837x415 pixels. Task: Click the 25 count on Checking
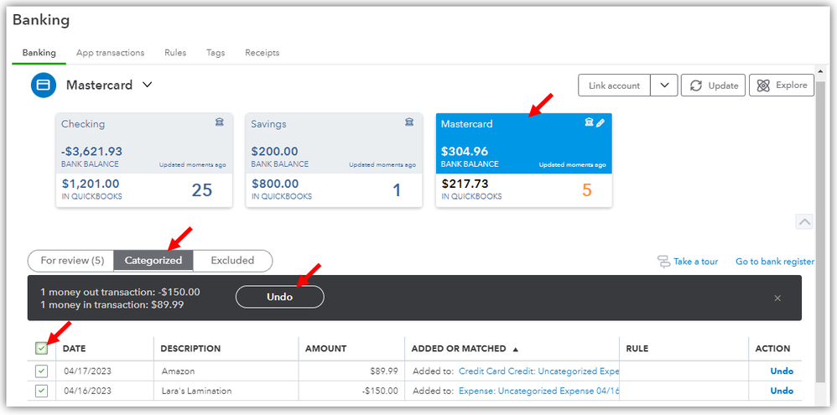[x=202, y=190]
